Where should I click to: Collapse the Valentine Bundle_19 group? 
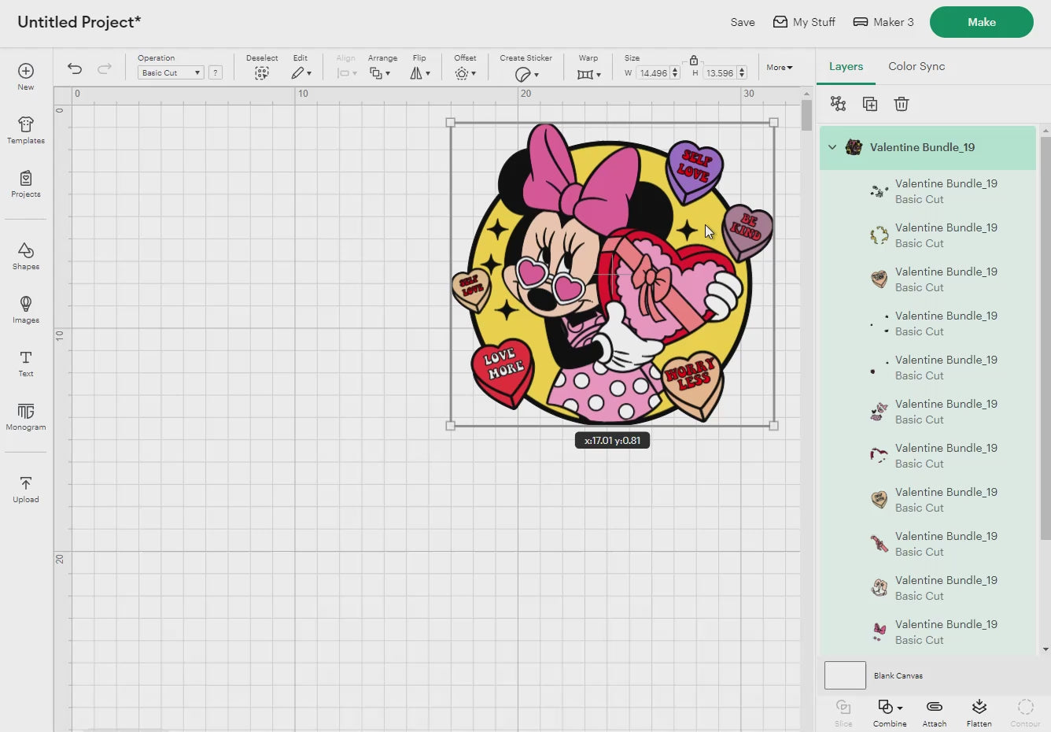tap(832, 147)
